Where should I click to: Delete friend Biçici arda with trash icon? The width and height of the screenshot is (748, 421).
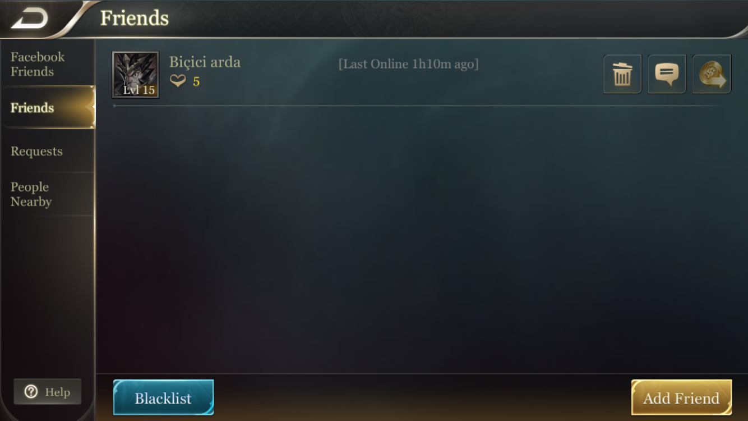point(622,74)
